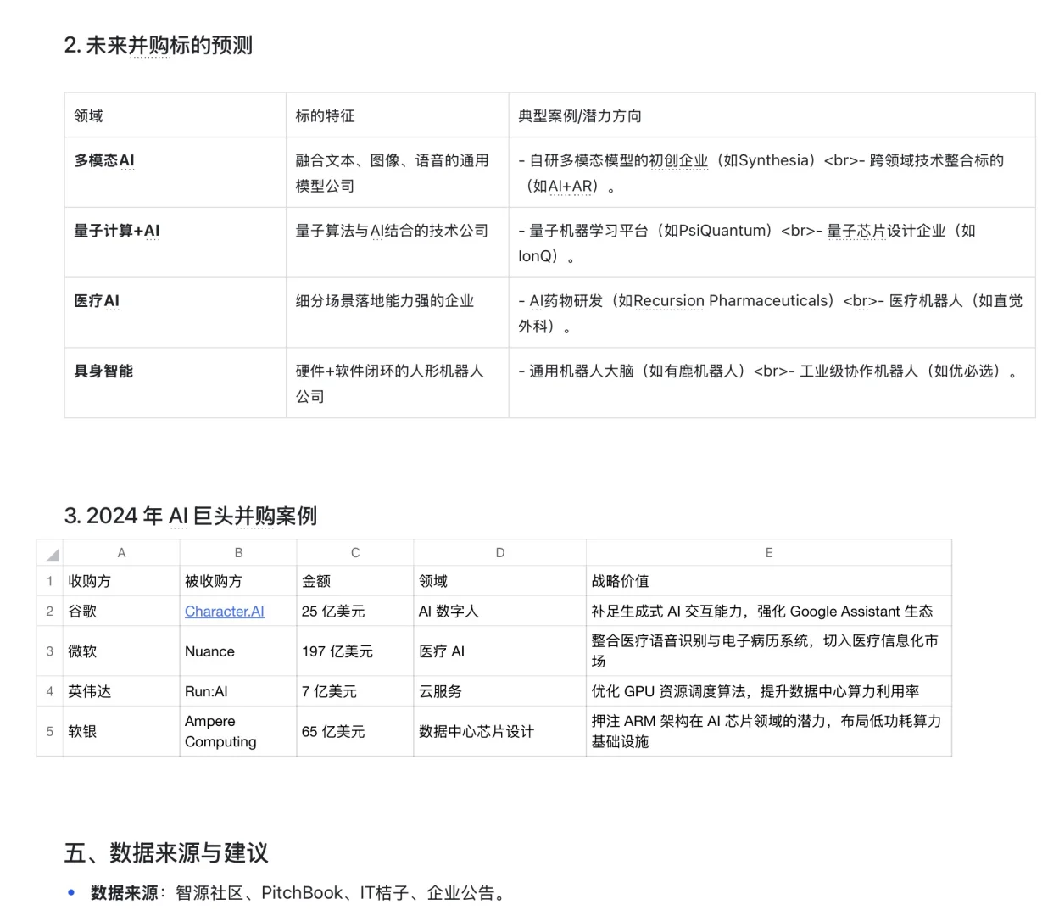Image resolution: width=1059 pixels, height=916 pixels.
Task: Click the heading '2. 未来并购标的预测'
Action: click(159, 45)
